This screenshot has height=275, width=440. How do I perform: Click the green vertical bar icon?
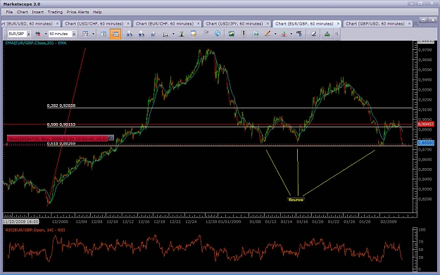coord(182,34)
